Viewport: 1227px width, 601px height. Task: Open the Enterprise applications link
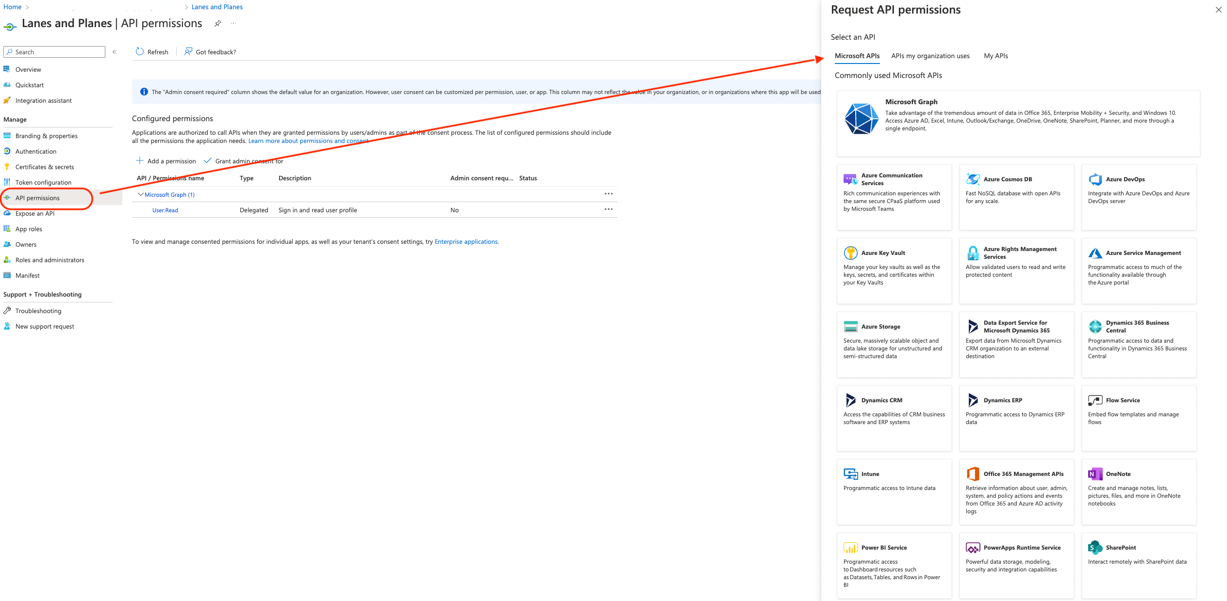click(x=466, y=242)
